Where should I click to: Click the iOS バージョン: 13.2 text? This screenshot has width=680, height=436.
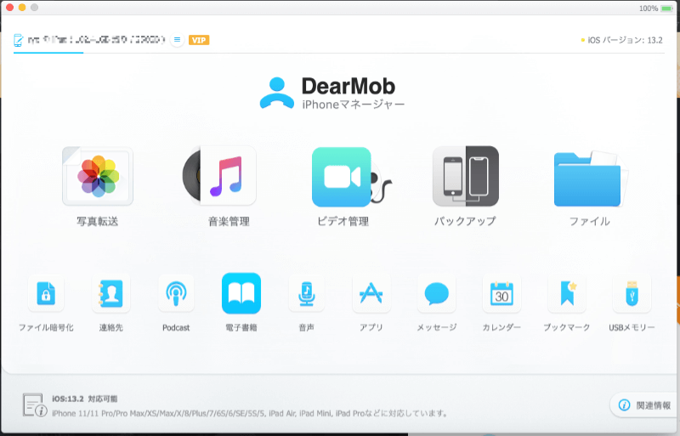625,40
